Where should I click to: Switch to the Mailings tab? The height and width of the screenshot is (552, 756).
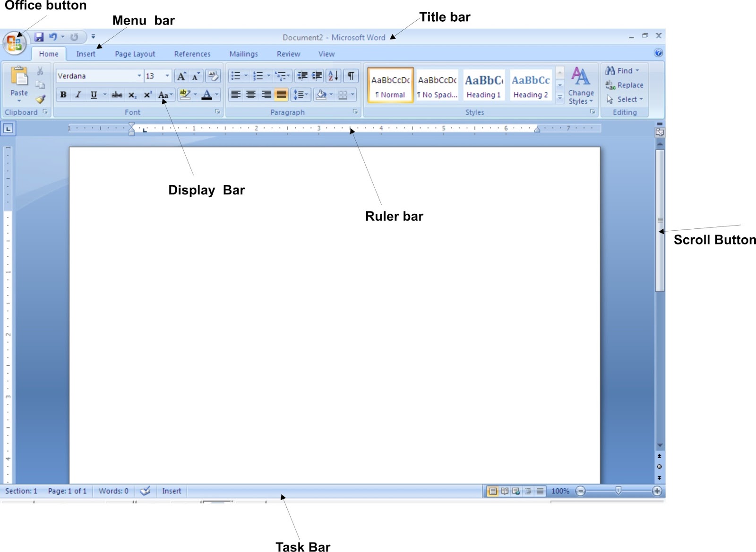click(244, 54)
